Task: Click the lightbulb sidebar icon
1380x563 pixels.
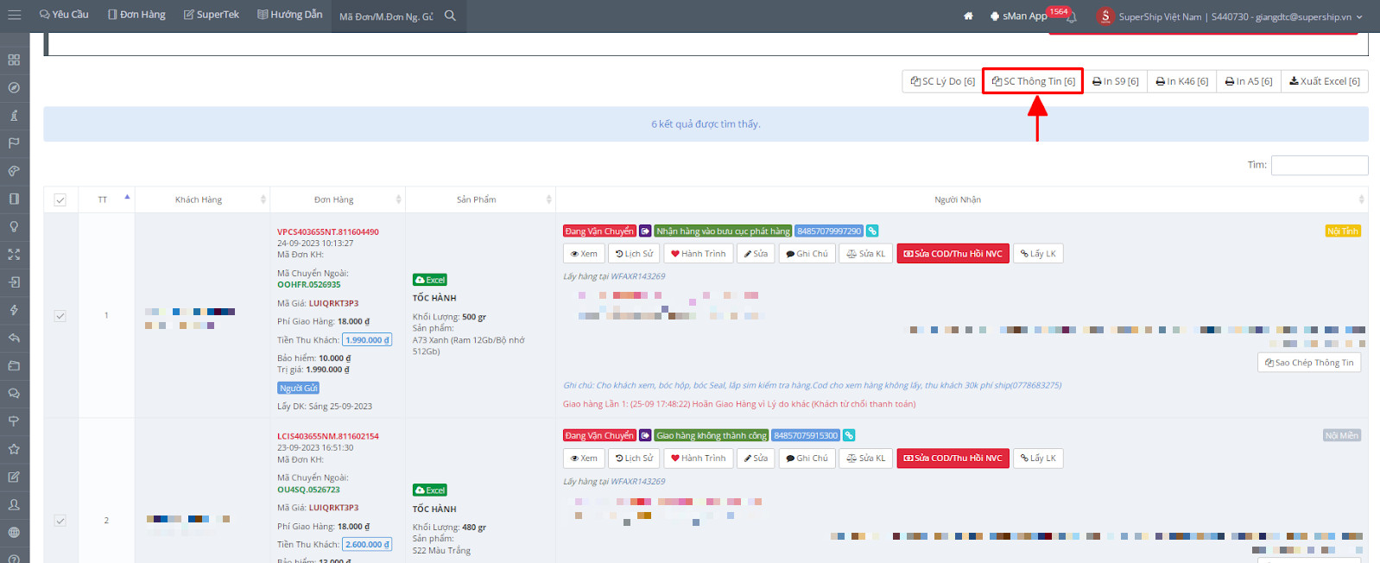Action: (x=14, y=226)
